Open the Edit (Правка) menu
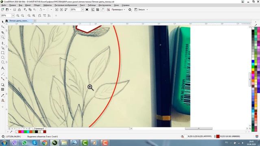The width and height of the screenshot is (260, 146). [13, 5]
